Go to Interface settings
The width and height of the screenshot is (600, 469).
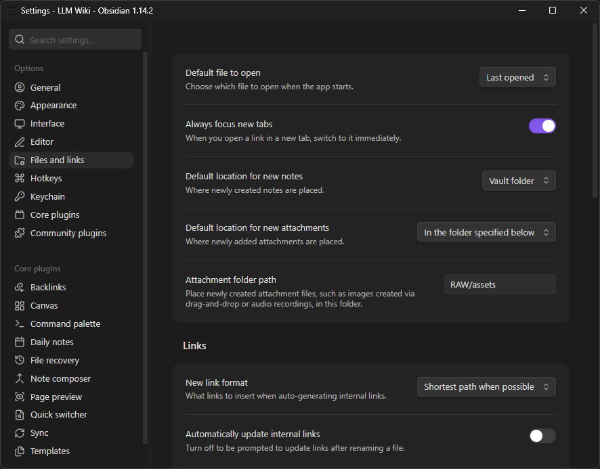[71, 124]
